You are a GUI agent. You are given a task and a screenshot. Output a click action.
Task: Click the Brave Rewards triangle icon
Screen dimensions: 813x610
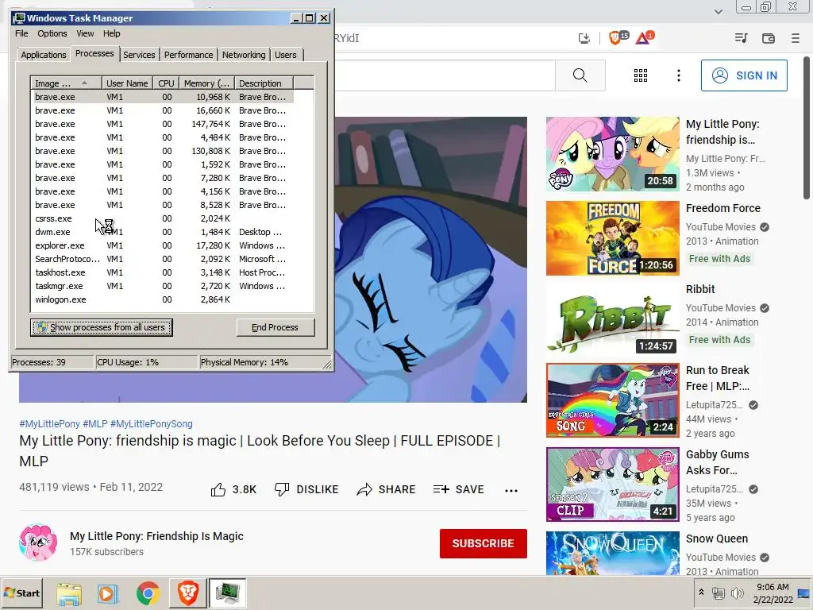(x=643, y=38)
